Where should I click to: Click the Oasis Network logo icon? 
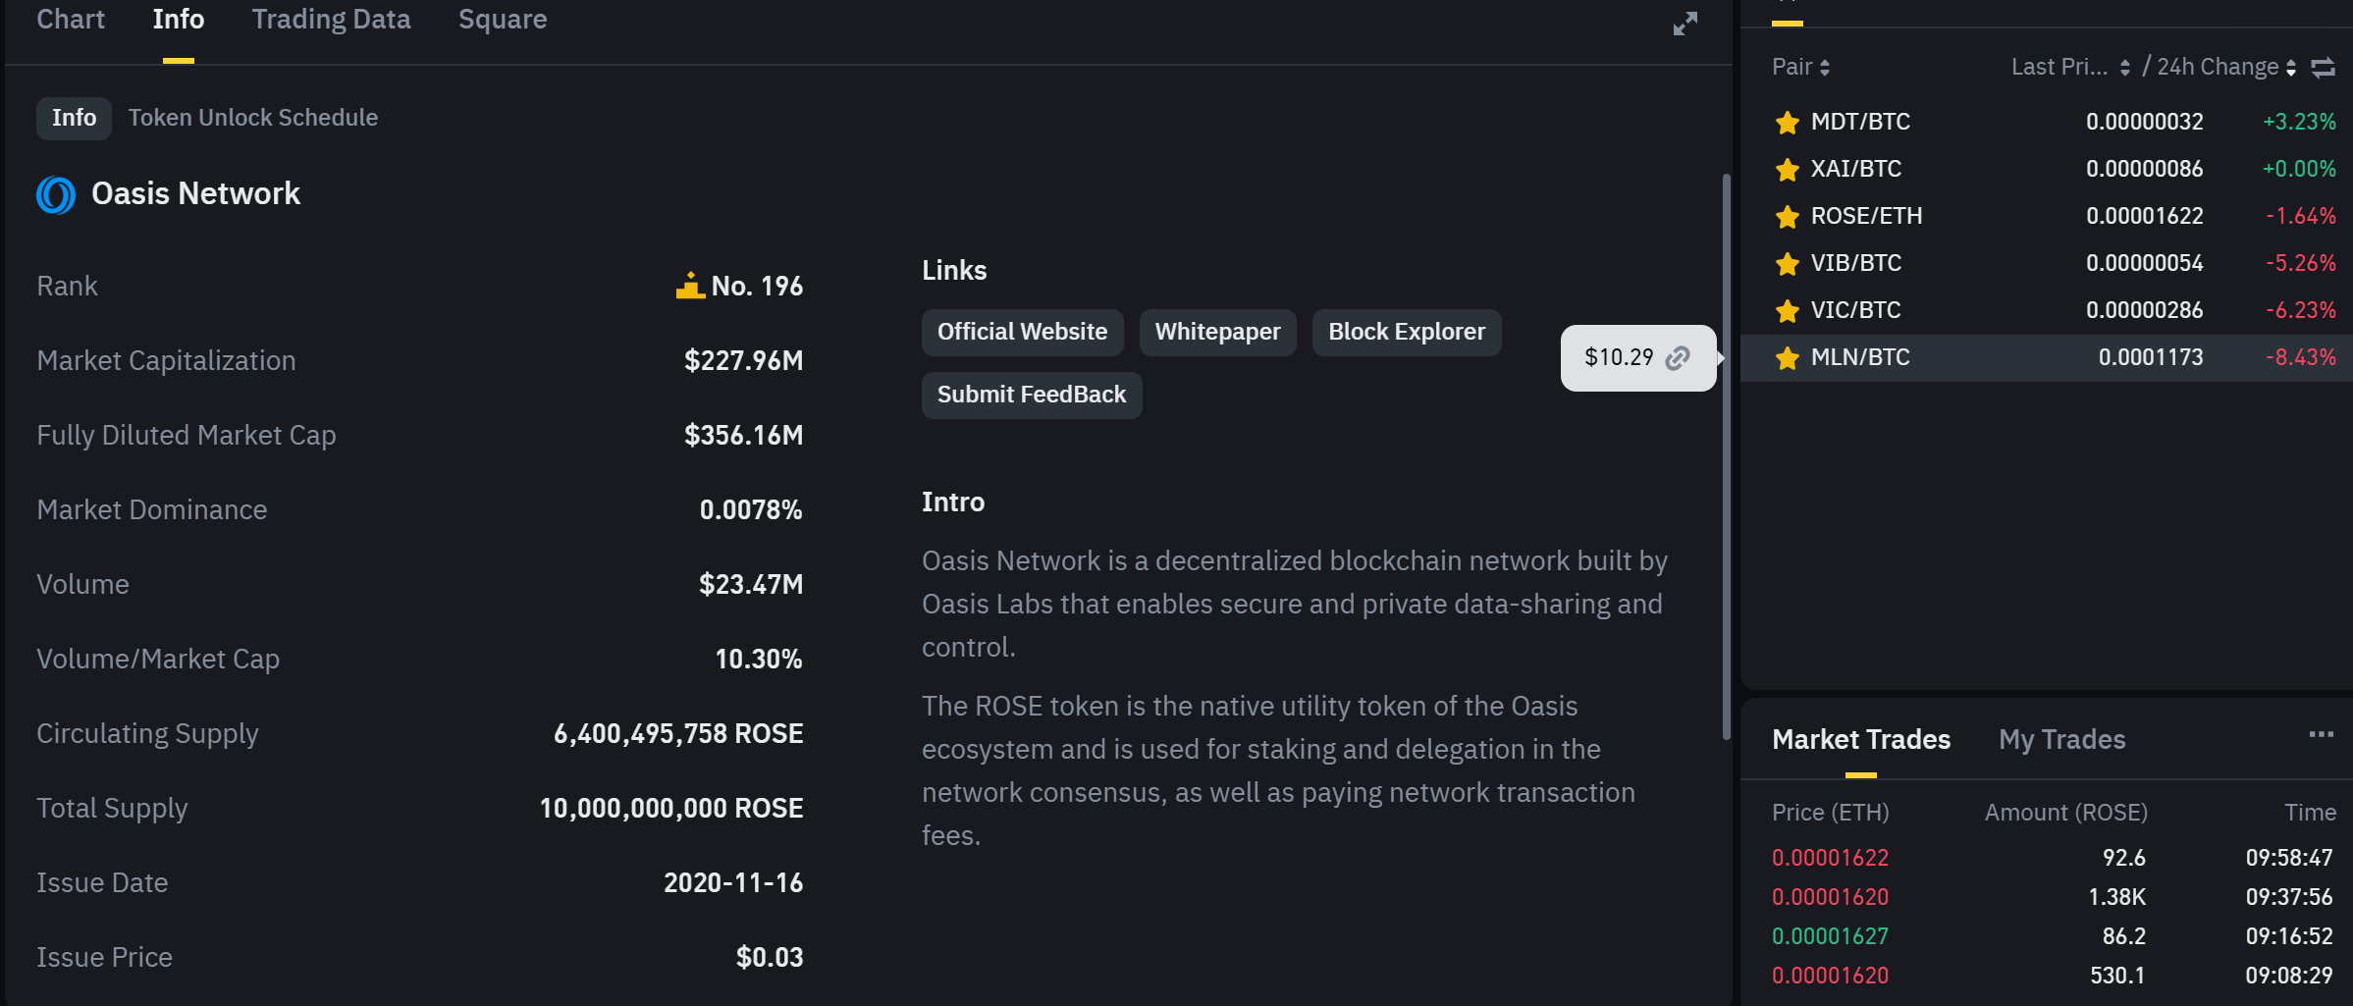[56, 194]
